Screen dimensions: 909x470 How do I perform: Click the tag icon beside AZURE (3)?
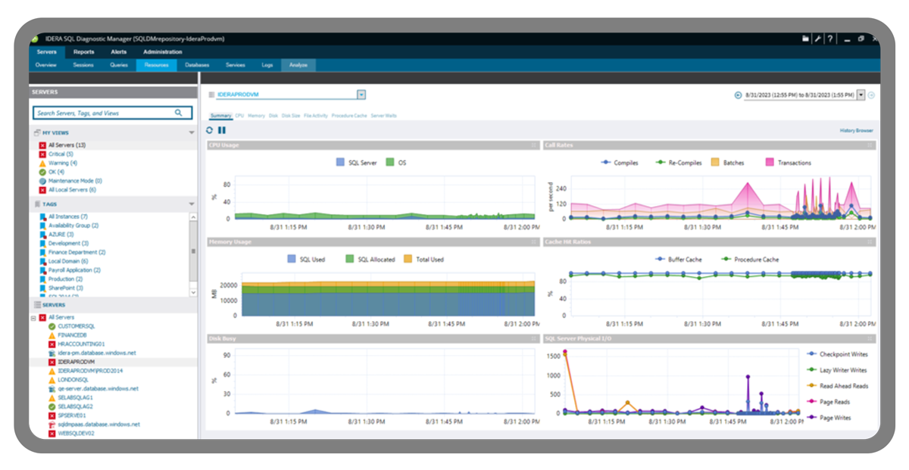point(42,235)
